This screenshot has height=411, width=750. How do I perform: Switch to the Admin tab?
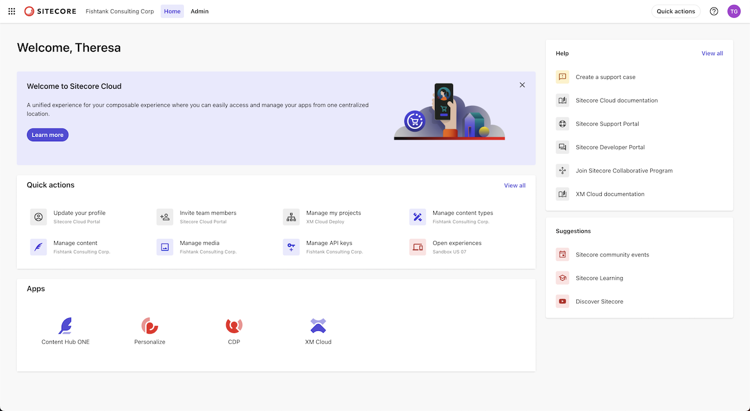tap(199, 11)
